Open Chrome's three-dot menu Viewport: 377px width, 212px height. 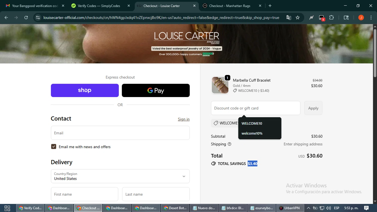coord(371,18)
